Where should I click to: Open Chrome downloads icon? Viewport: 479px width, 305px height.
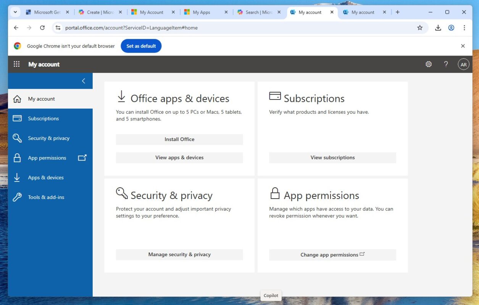(x=438, y=28)
